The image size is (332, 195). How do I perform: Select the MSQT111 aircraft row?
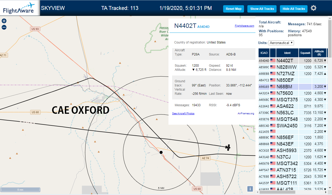pyautogui.click(x=293, y=183)
